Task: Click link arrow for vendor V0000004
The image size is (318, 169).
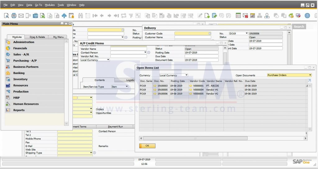Action: click(x=191, y=90)
